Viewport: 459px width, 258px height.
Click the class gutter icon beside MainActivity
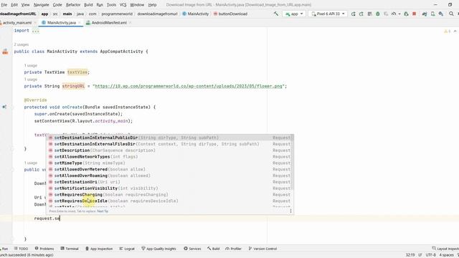point(5,52)
